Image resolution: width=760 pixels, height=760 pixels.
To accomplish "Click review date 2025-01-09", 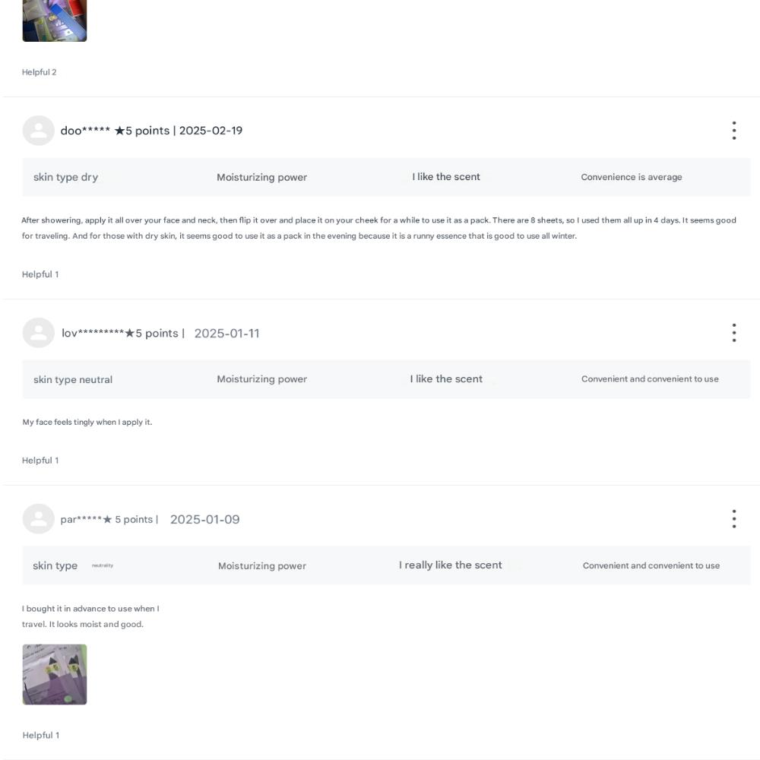I will 204,519.
